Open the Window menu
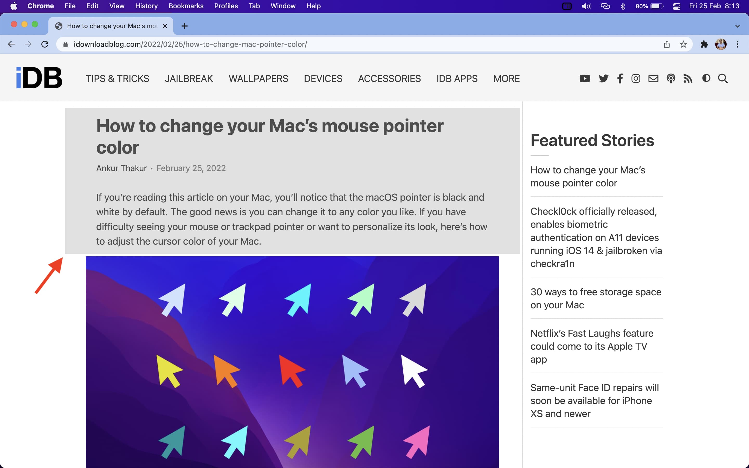 pyautogui.click(x=283, y=6)
